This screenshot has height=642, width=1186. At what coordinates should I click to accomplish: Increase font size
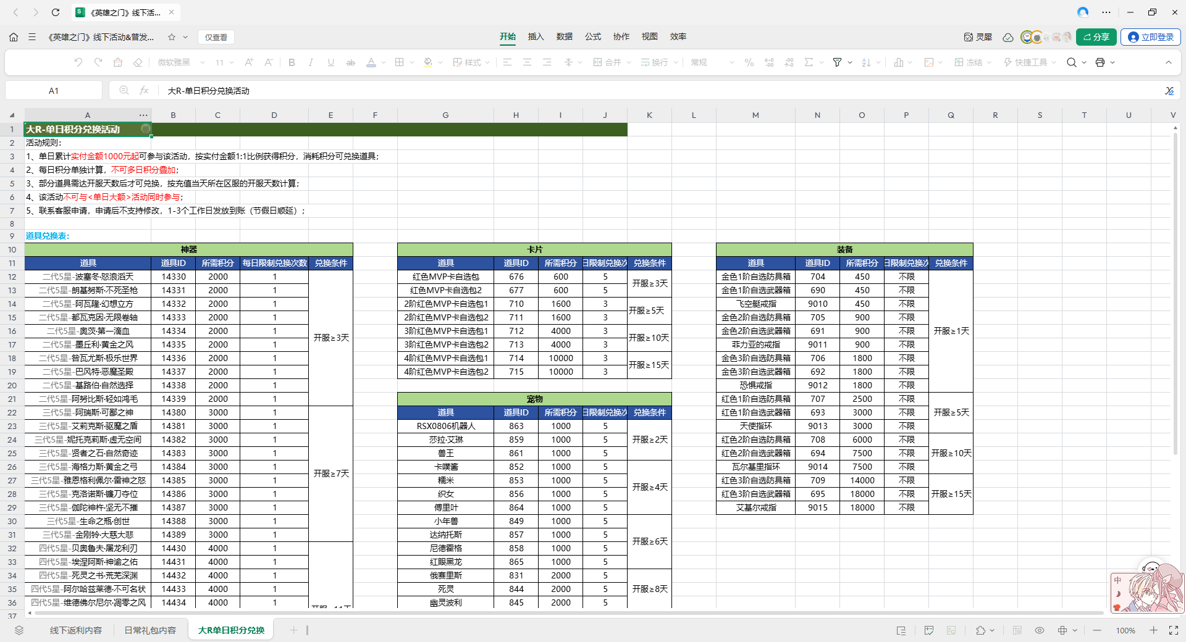pos(249,62)
